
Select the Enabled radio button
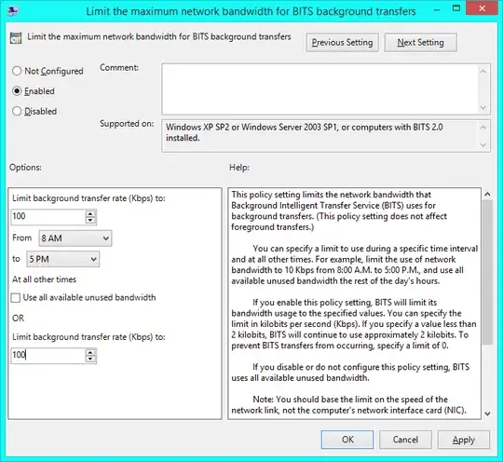click(17, 91)
